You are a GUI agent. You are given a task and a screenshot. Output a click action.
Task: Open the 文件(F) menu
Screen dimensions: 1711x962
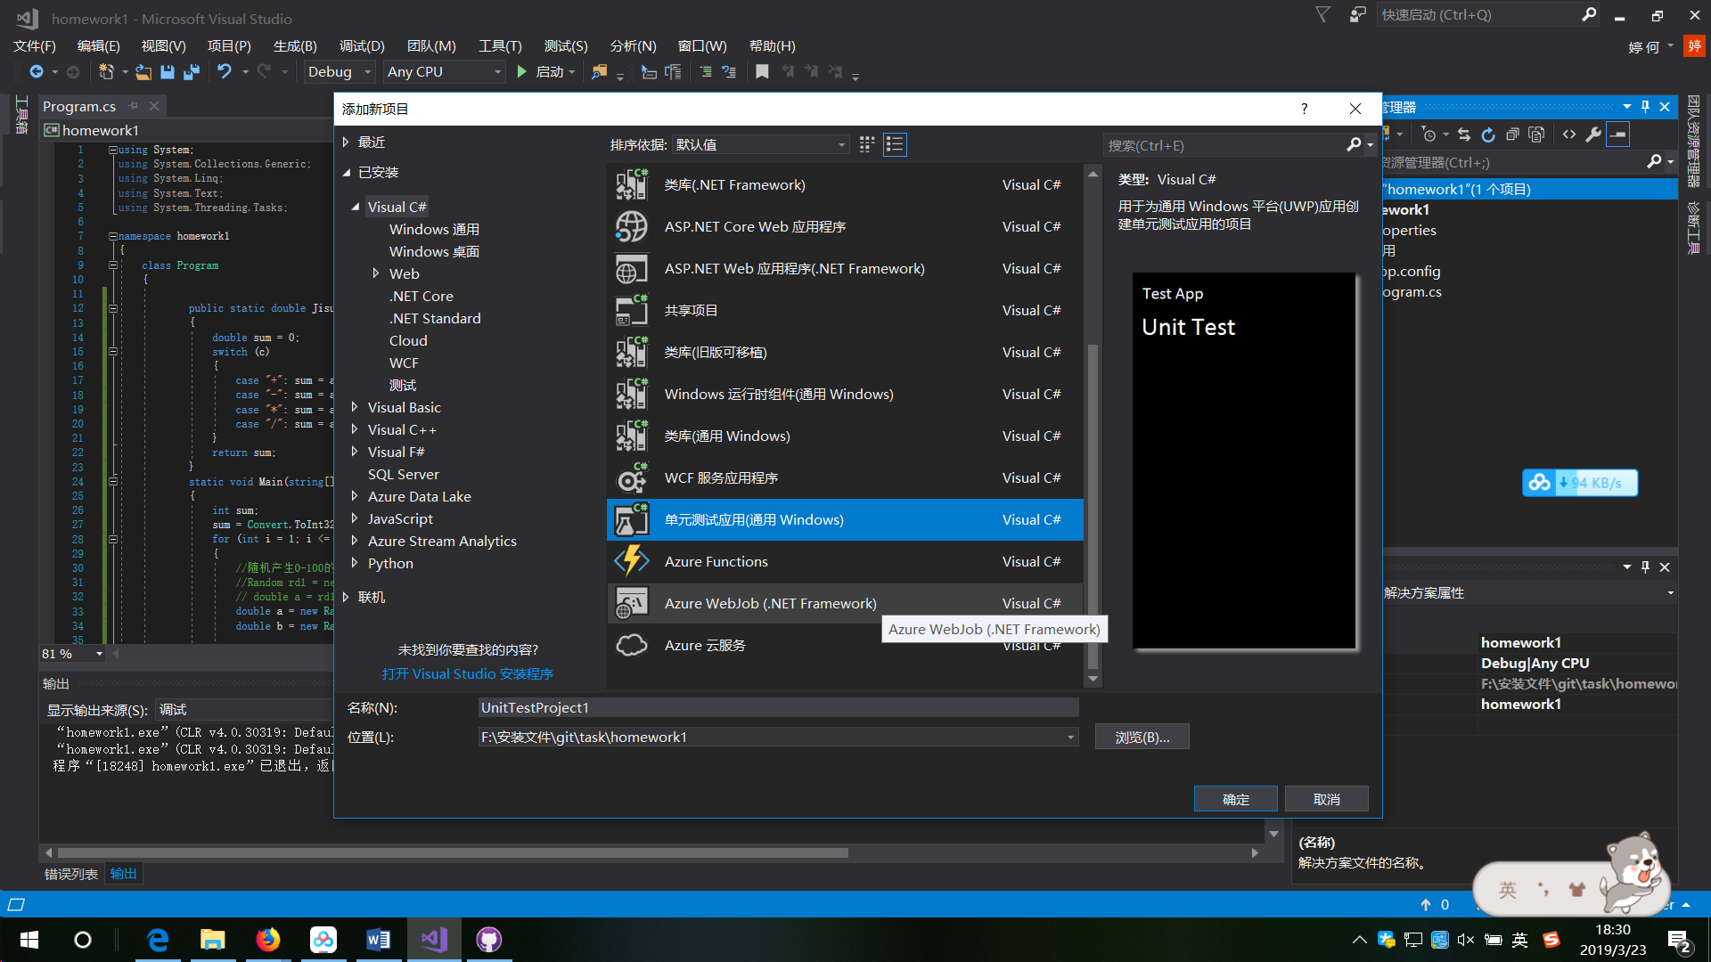point(34,45)
